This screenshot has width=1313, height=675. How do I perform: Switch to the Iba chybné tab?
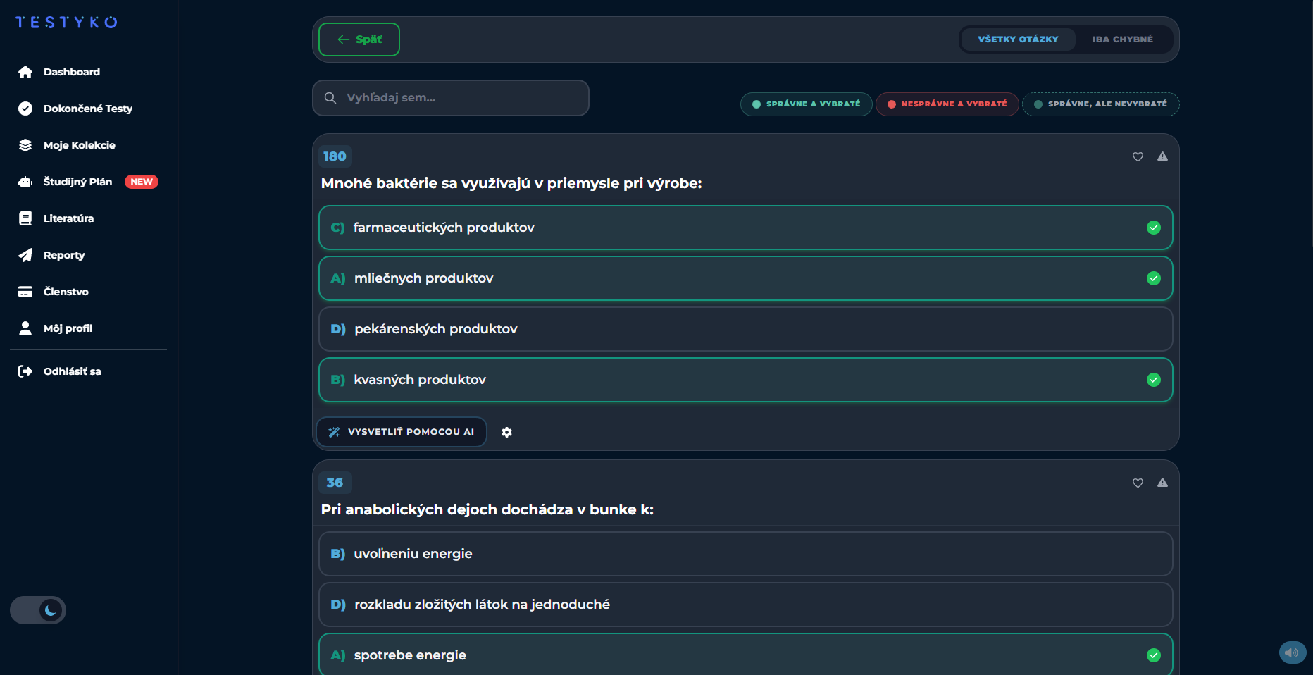[1122, 39]
